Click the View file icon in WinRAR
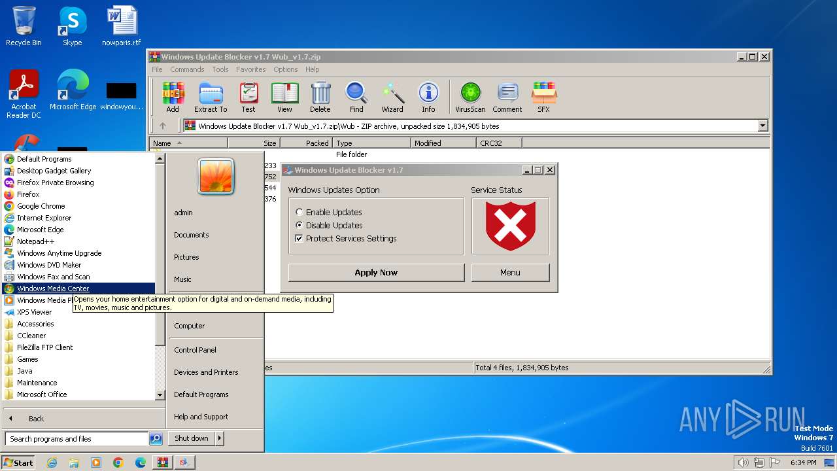The image size is (837, 471). tap(284, 97)
